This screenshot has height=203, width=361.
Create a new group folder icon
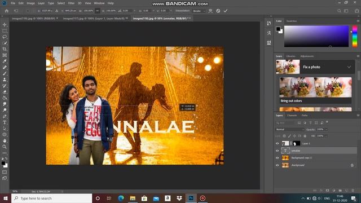click(340, 191)
